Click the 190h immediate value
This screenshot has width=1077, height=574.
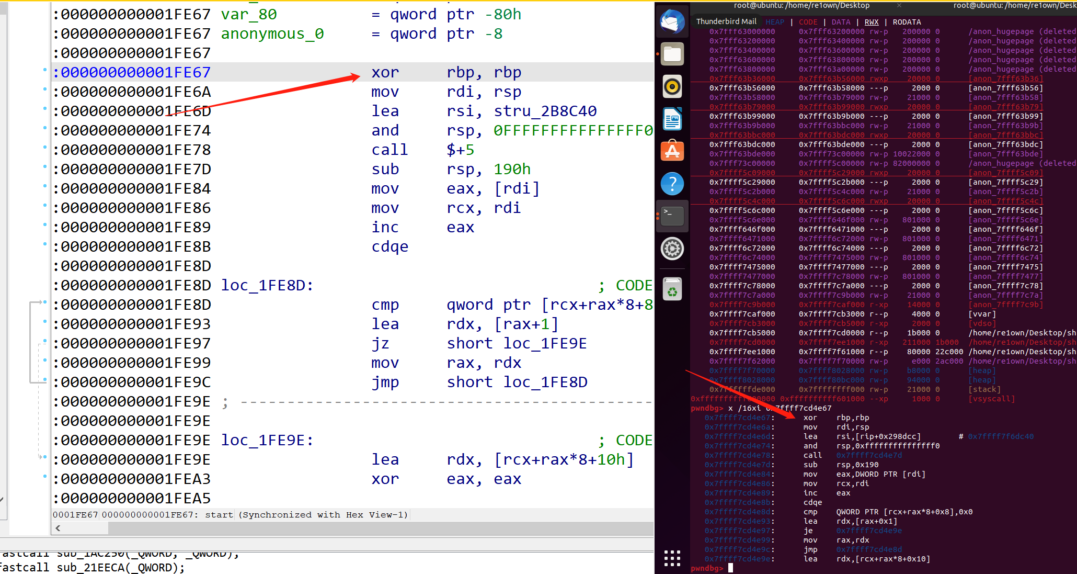[512, 169]
